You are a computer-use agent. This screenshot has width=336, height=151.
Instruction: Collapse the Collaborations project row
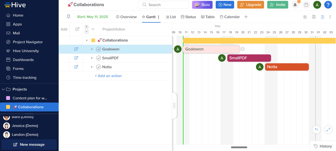point(87,40)
